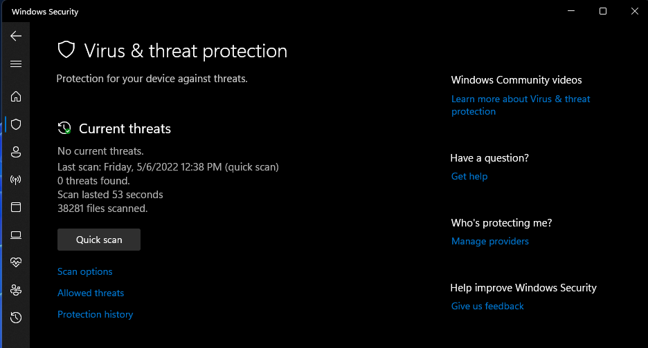Open Family options sidebar icon

coord(16,290)
